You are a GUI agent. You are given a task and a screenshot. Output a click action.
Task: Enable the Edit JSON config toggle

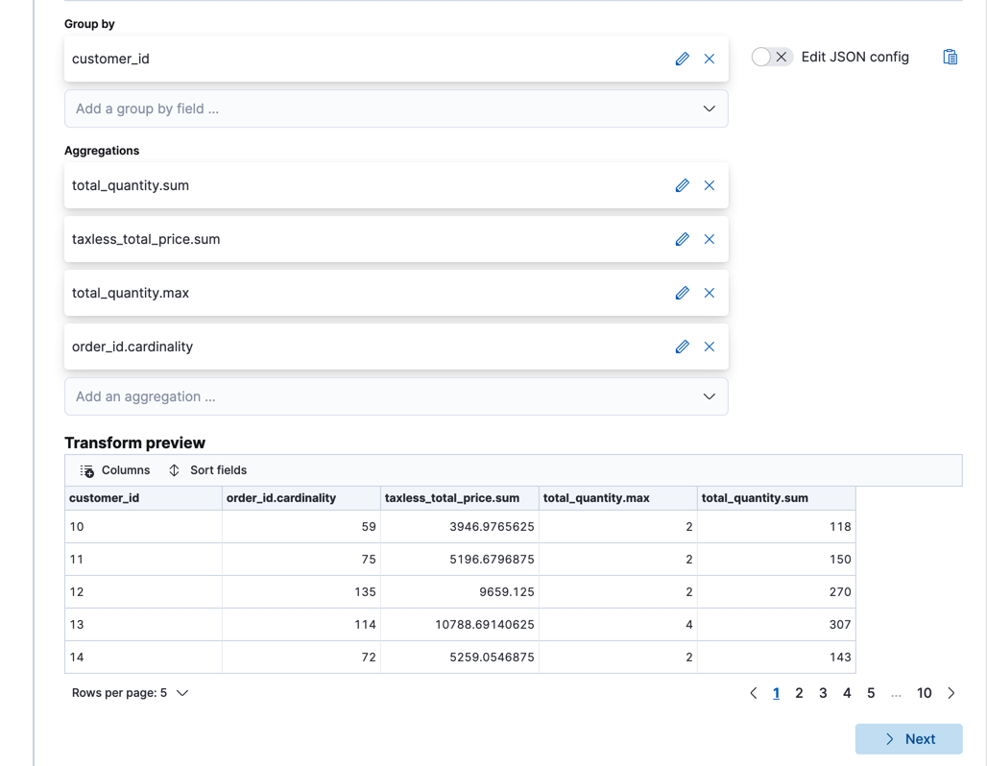click(x=766, y=57)
